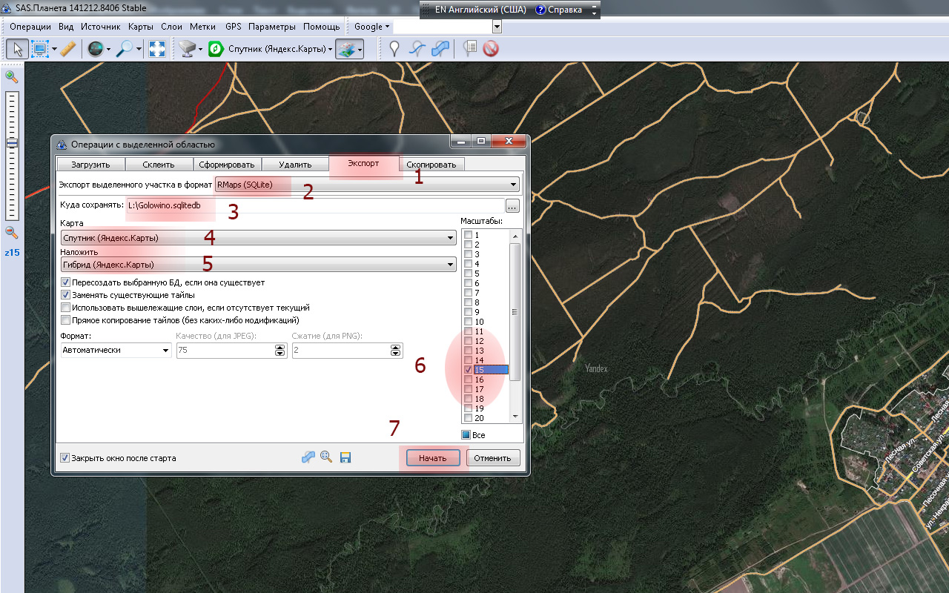The height and width of the screenshot is (593, 949).
Task: Open the GPS menu
Action: click(234, 27)
